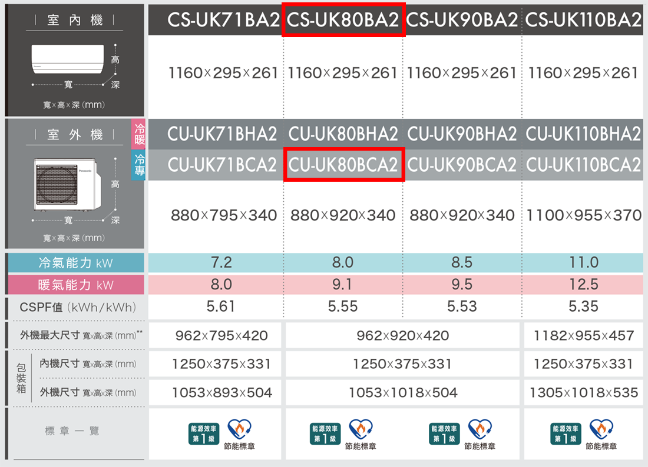The image size is (648, 467).
Task: Click outdoor model CU-UK110BCA2
Action: click(x=583, y=165)
